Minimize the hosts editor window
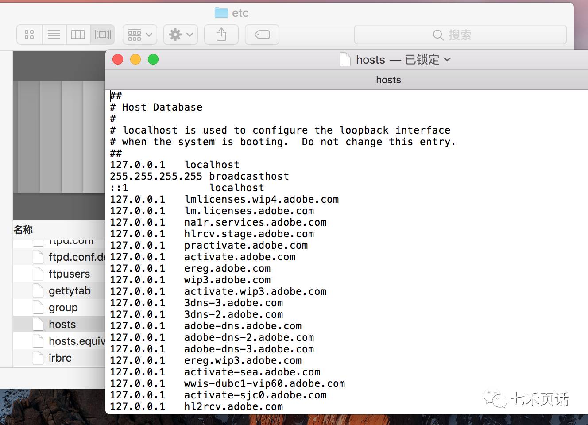This screenshot has width=588, height=425. [135, 59]
